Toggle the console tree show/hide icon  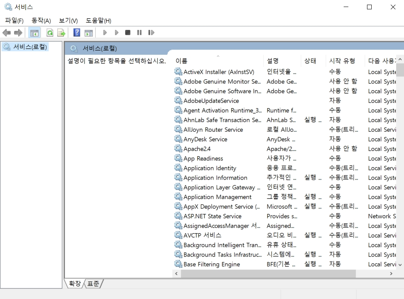point(34,33)
